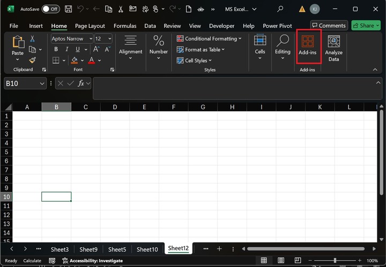
Task: Click the zoom slider in status bar
Action: tap(335, 261)
